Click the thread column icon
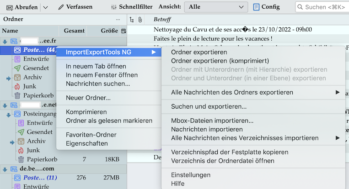 [132, 20]
